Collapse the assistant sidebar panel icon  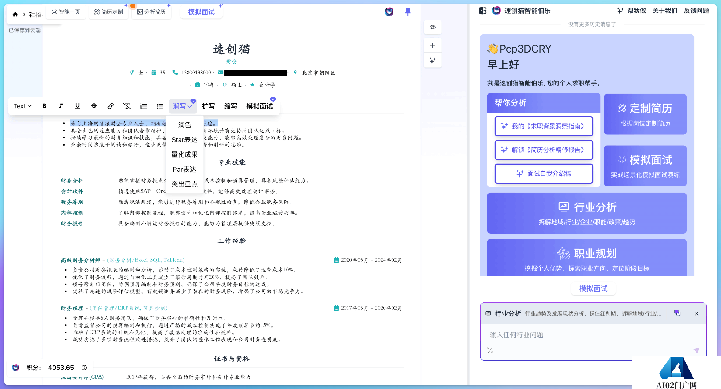[483, 11]
